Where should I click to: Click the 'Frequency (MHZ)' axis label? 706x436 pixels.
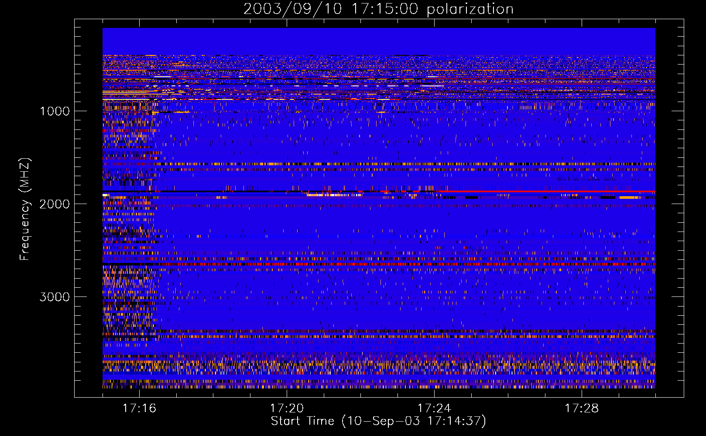click(25, 209)
